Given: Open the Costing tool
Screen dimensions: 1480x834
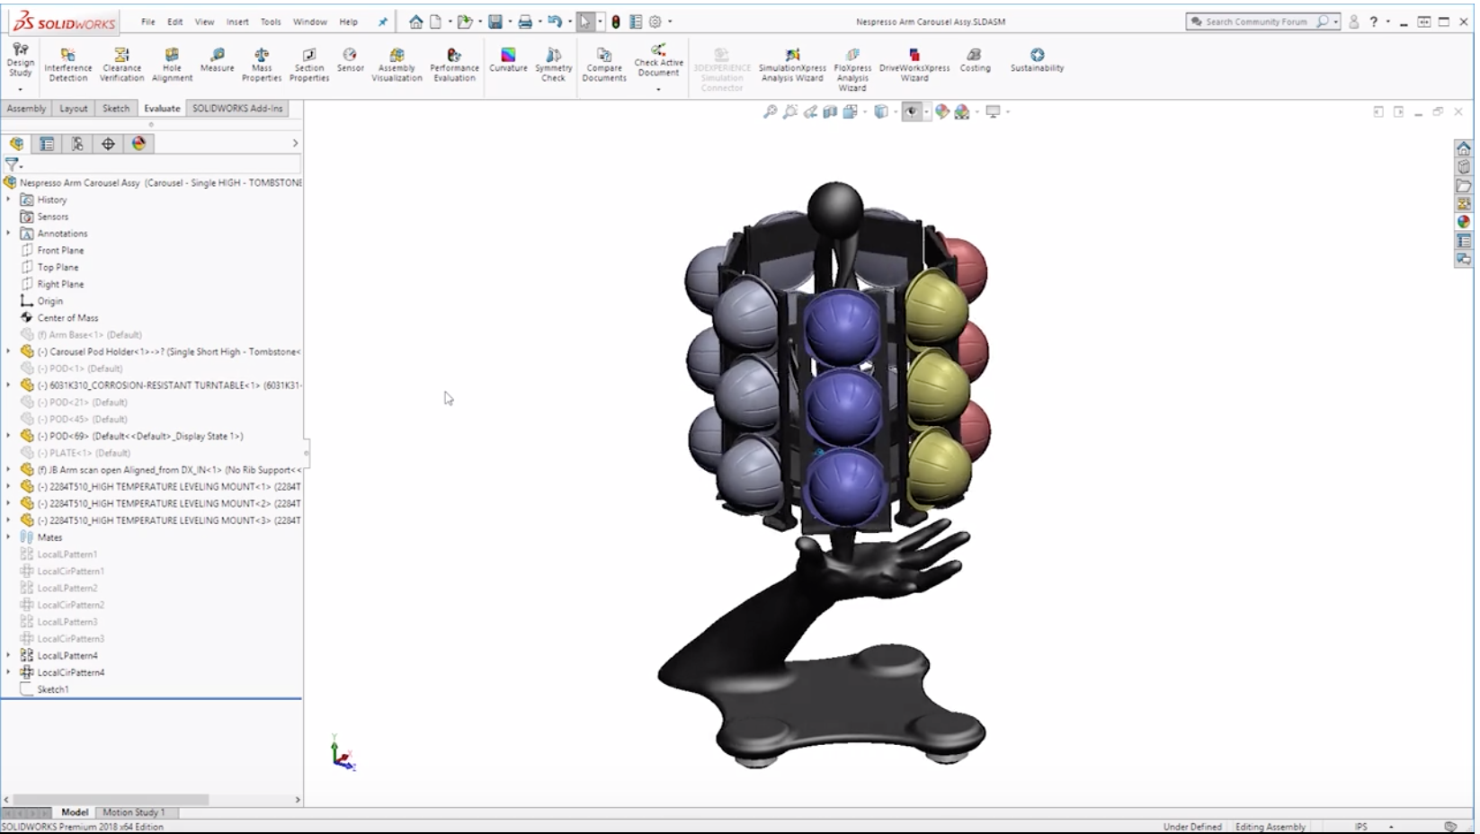Looking at the screenshot, I should [x=975, y=61].
